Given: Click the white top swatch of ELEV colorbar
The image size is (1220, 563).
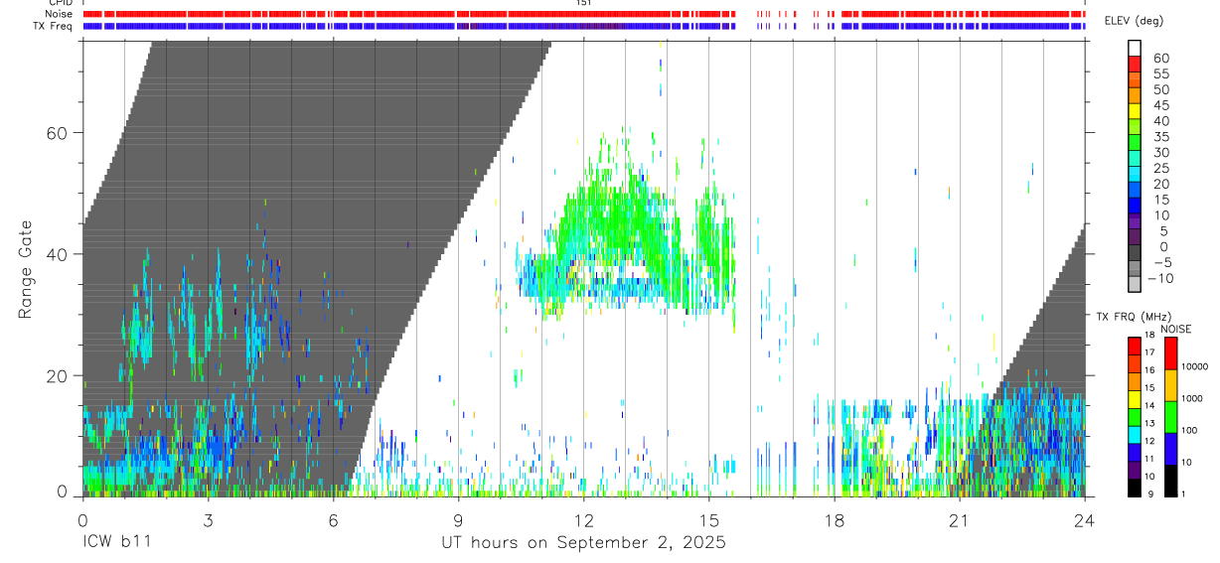Looking at the screenshot, I should pyautogui.click(x=1135, y=48).
